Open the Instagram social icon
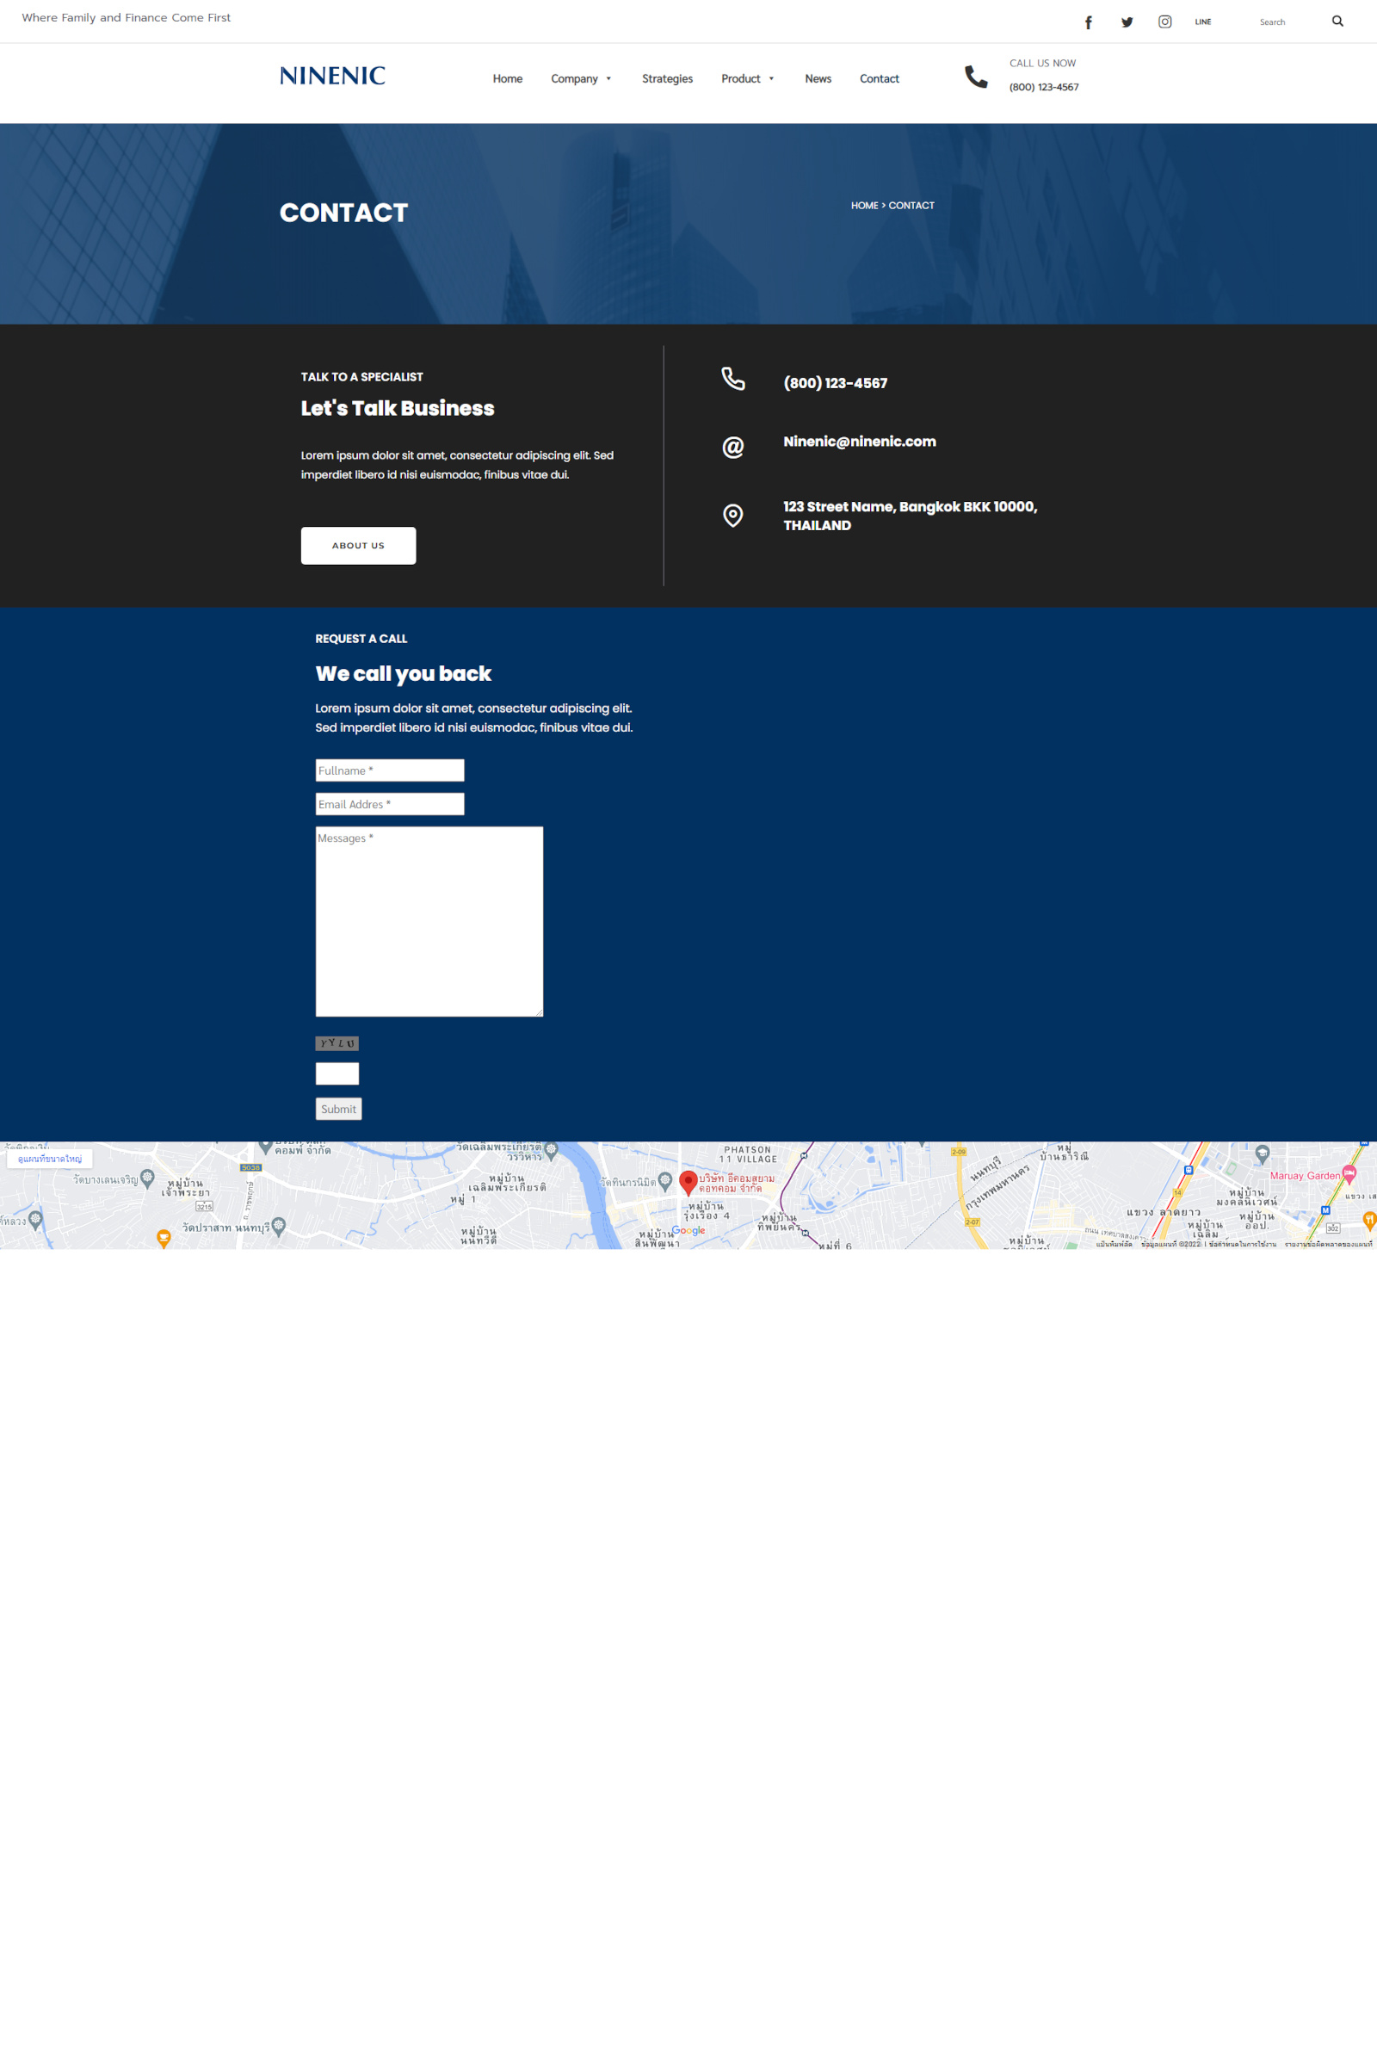This screenshot has height=2066, width=1377. [1164, 22]
